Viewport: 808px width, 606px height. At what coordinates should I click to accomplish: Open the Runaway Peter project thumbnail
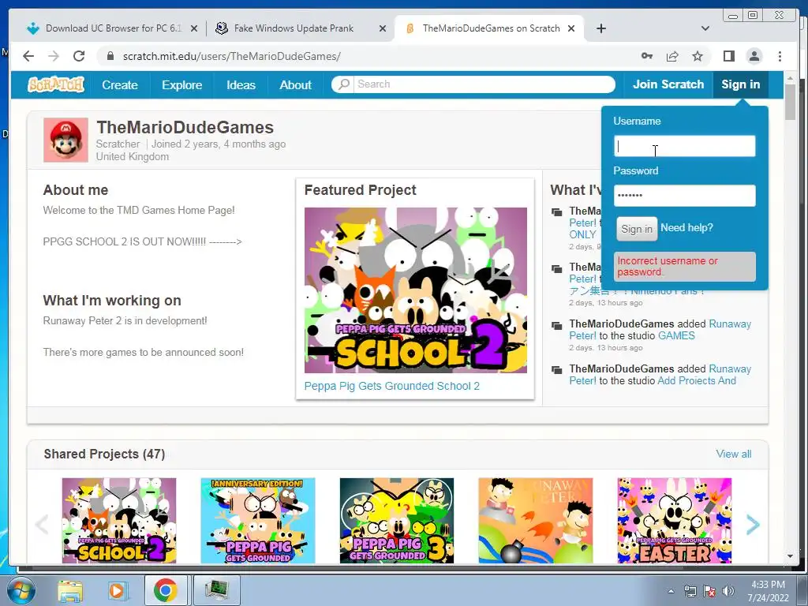536,521
